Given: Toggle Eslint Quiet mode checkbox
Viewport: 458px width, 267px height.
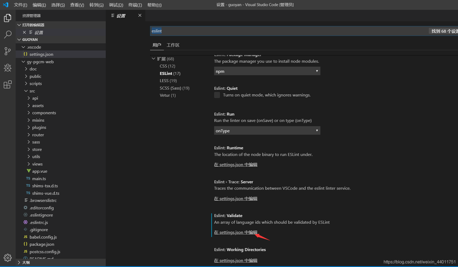Looking at the screenshot, I should [217, 95].
